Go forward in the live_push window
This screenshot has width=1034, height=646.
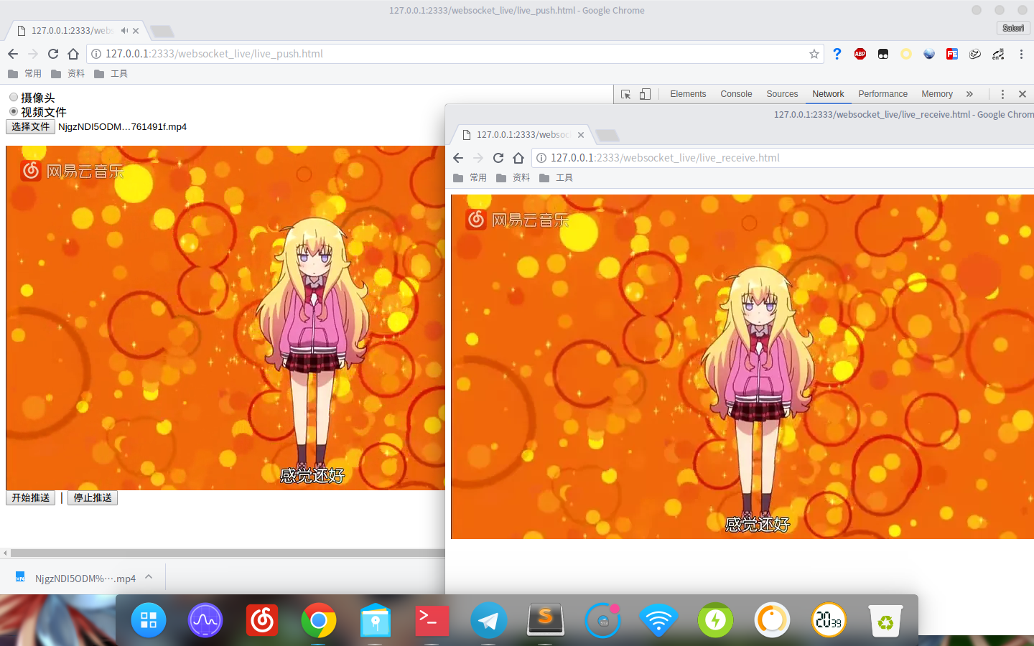point(33,54)
